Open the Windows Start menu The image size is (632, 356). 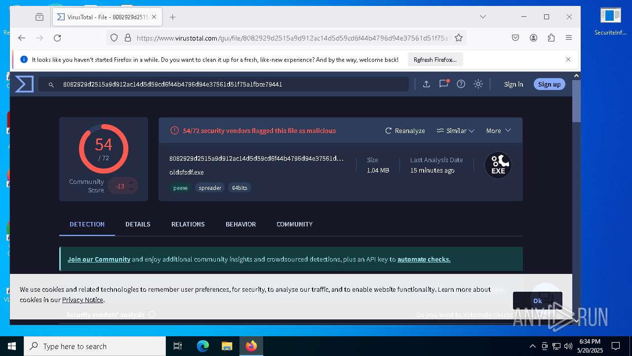click(12, 346)
